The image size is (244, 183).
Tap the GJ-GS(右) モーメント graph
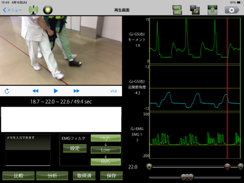(x=195, y=41)
